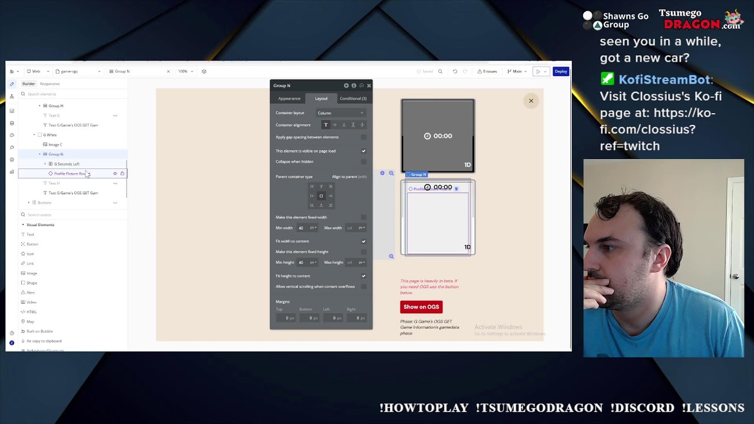Enable Apply gap spacing between elements

pos(363,137)
